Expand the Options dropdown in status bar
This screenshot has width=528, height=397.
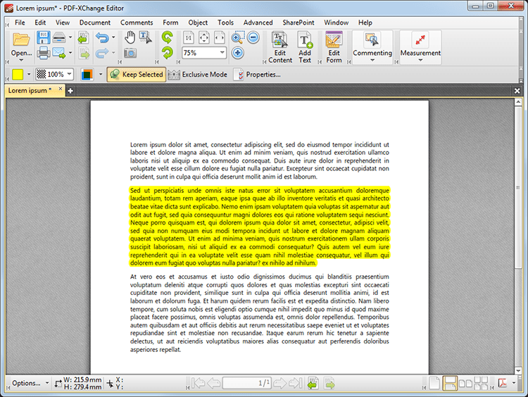tap(46, 383)
